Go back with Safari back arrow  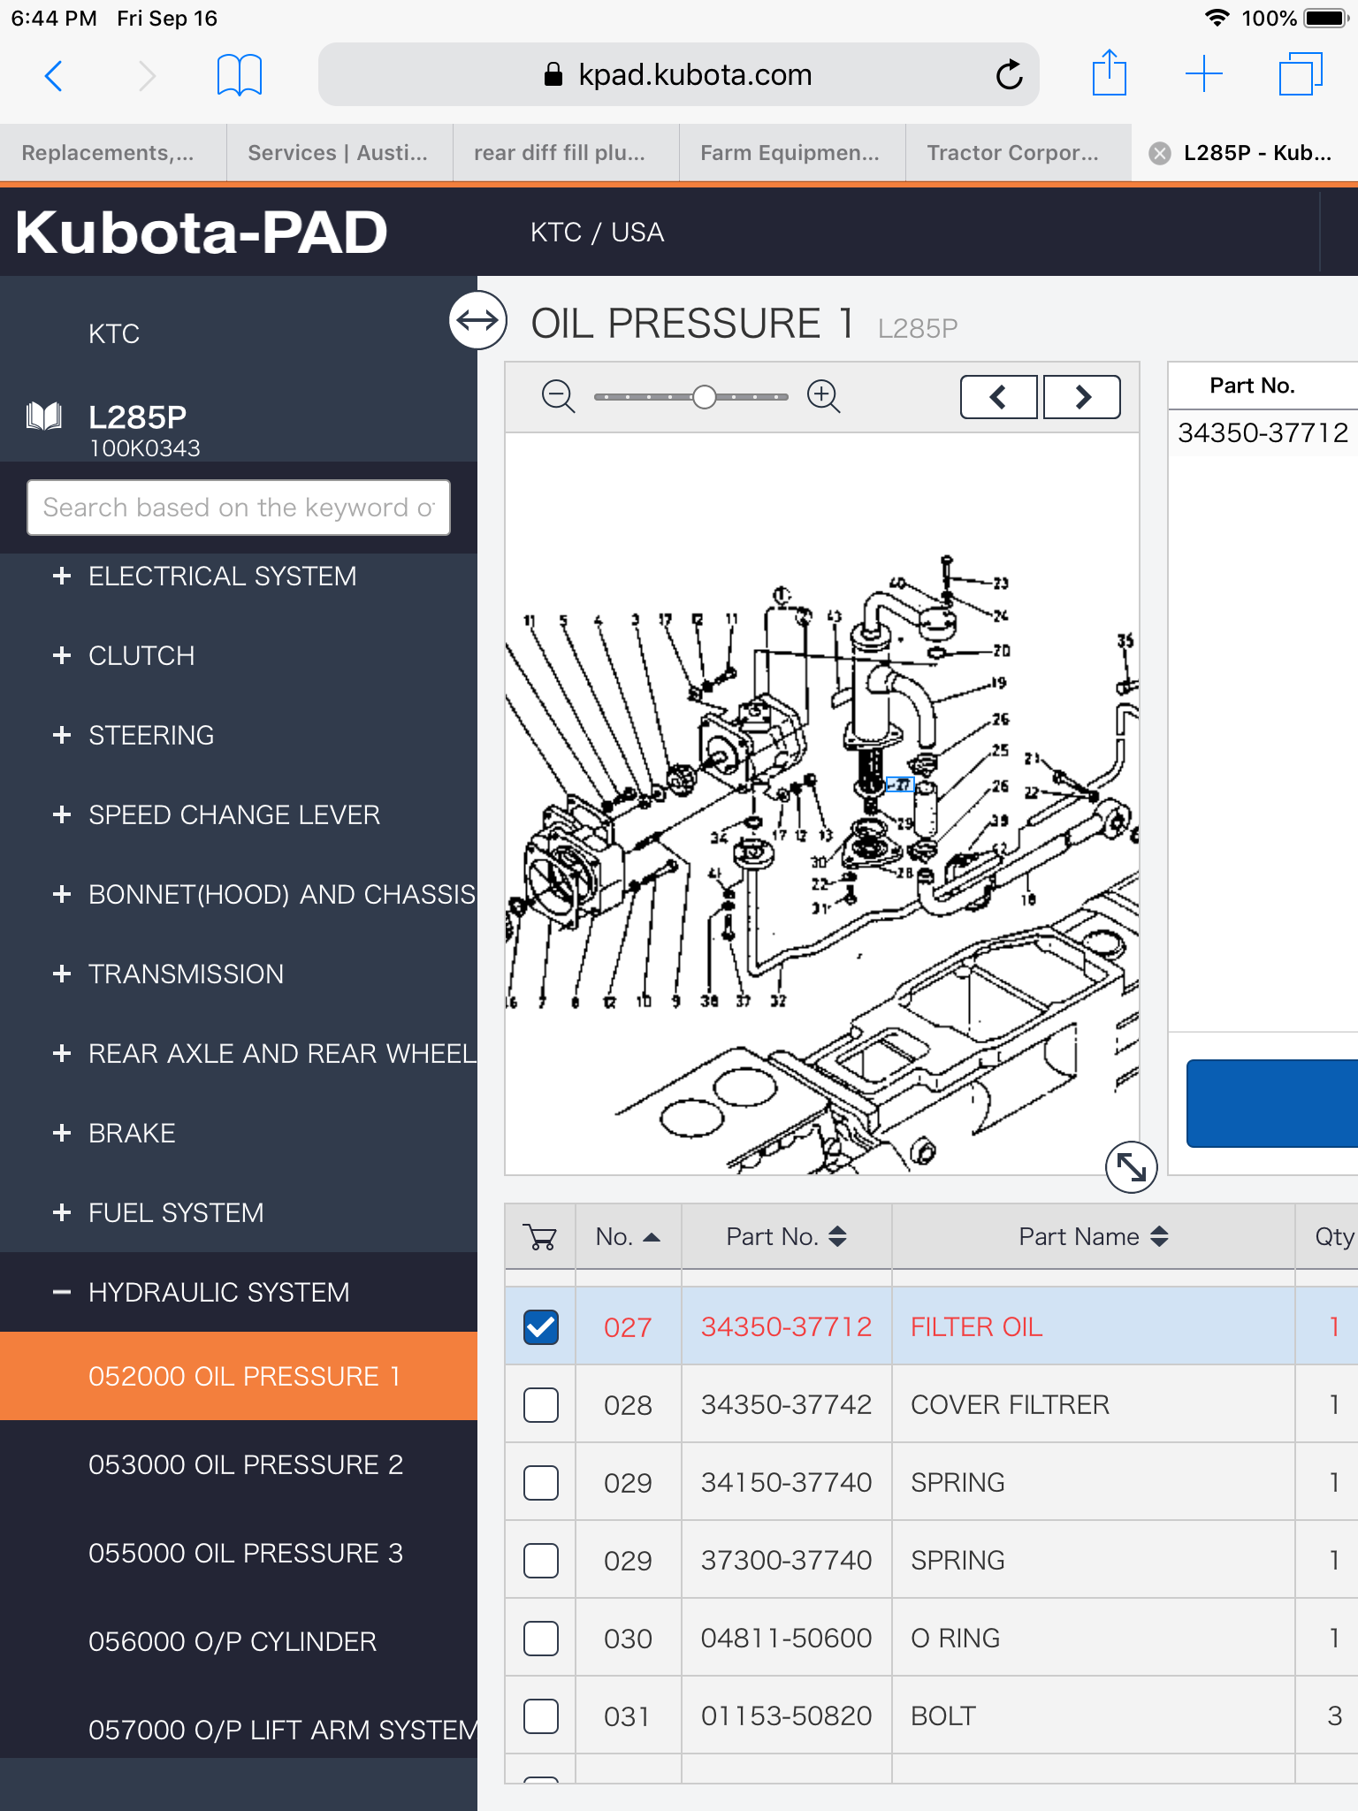[x=53, y=76]
